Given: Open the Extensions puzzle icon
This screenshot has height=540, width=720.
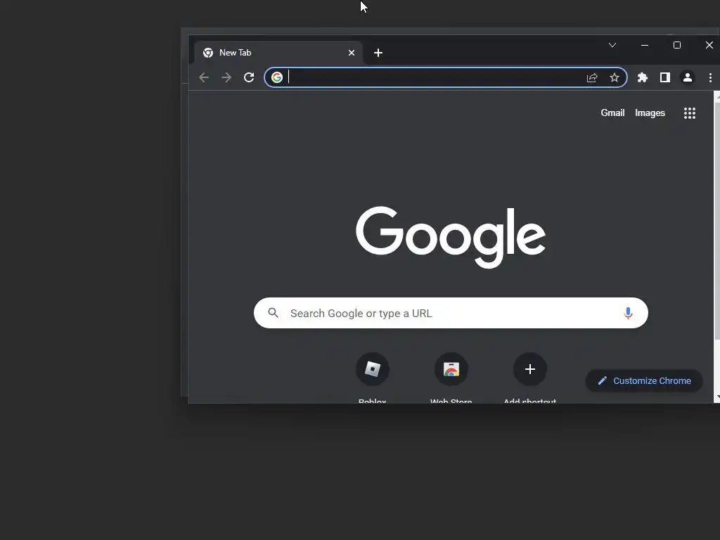Looking at the screenshot, I should click(x=643, y=77).
